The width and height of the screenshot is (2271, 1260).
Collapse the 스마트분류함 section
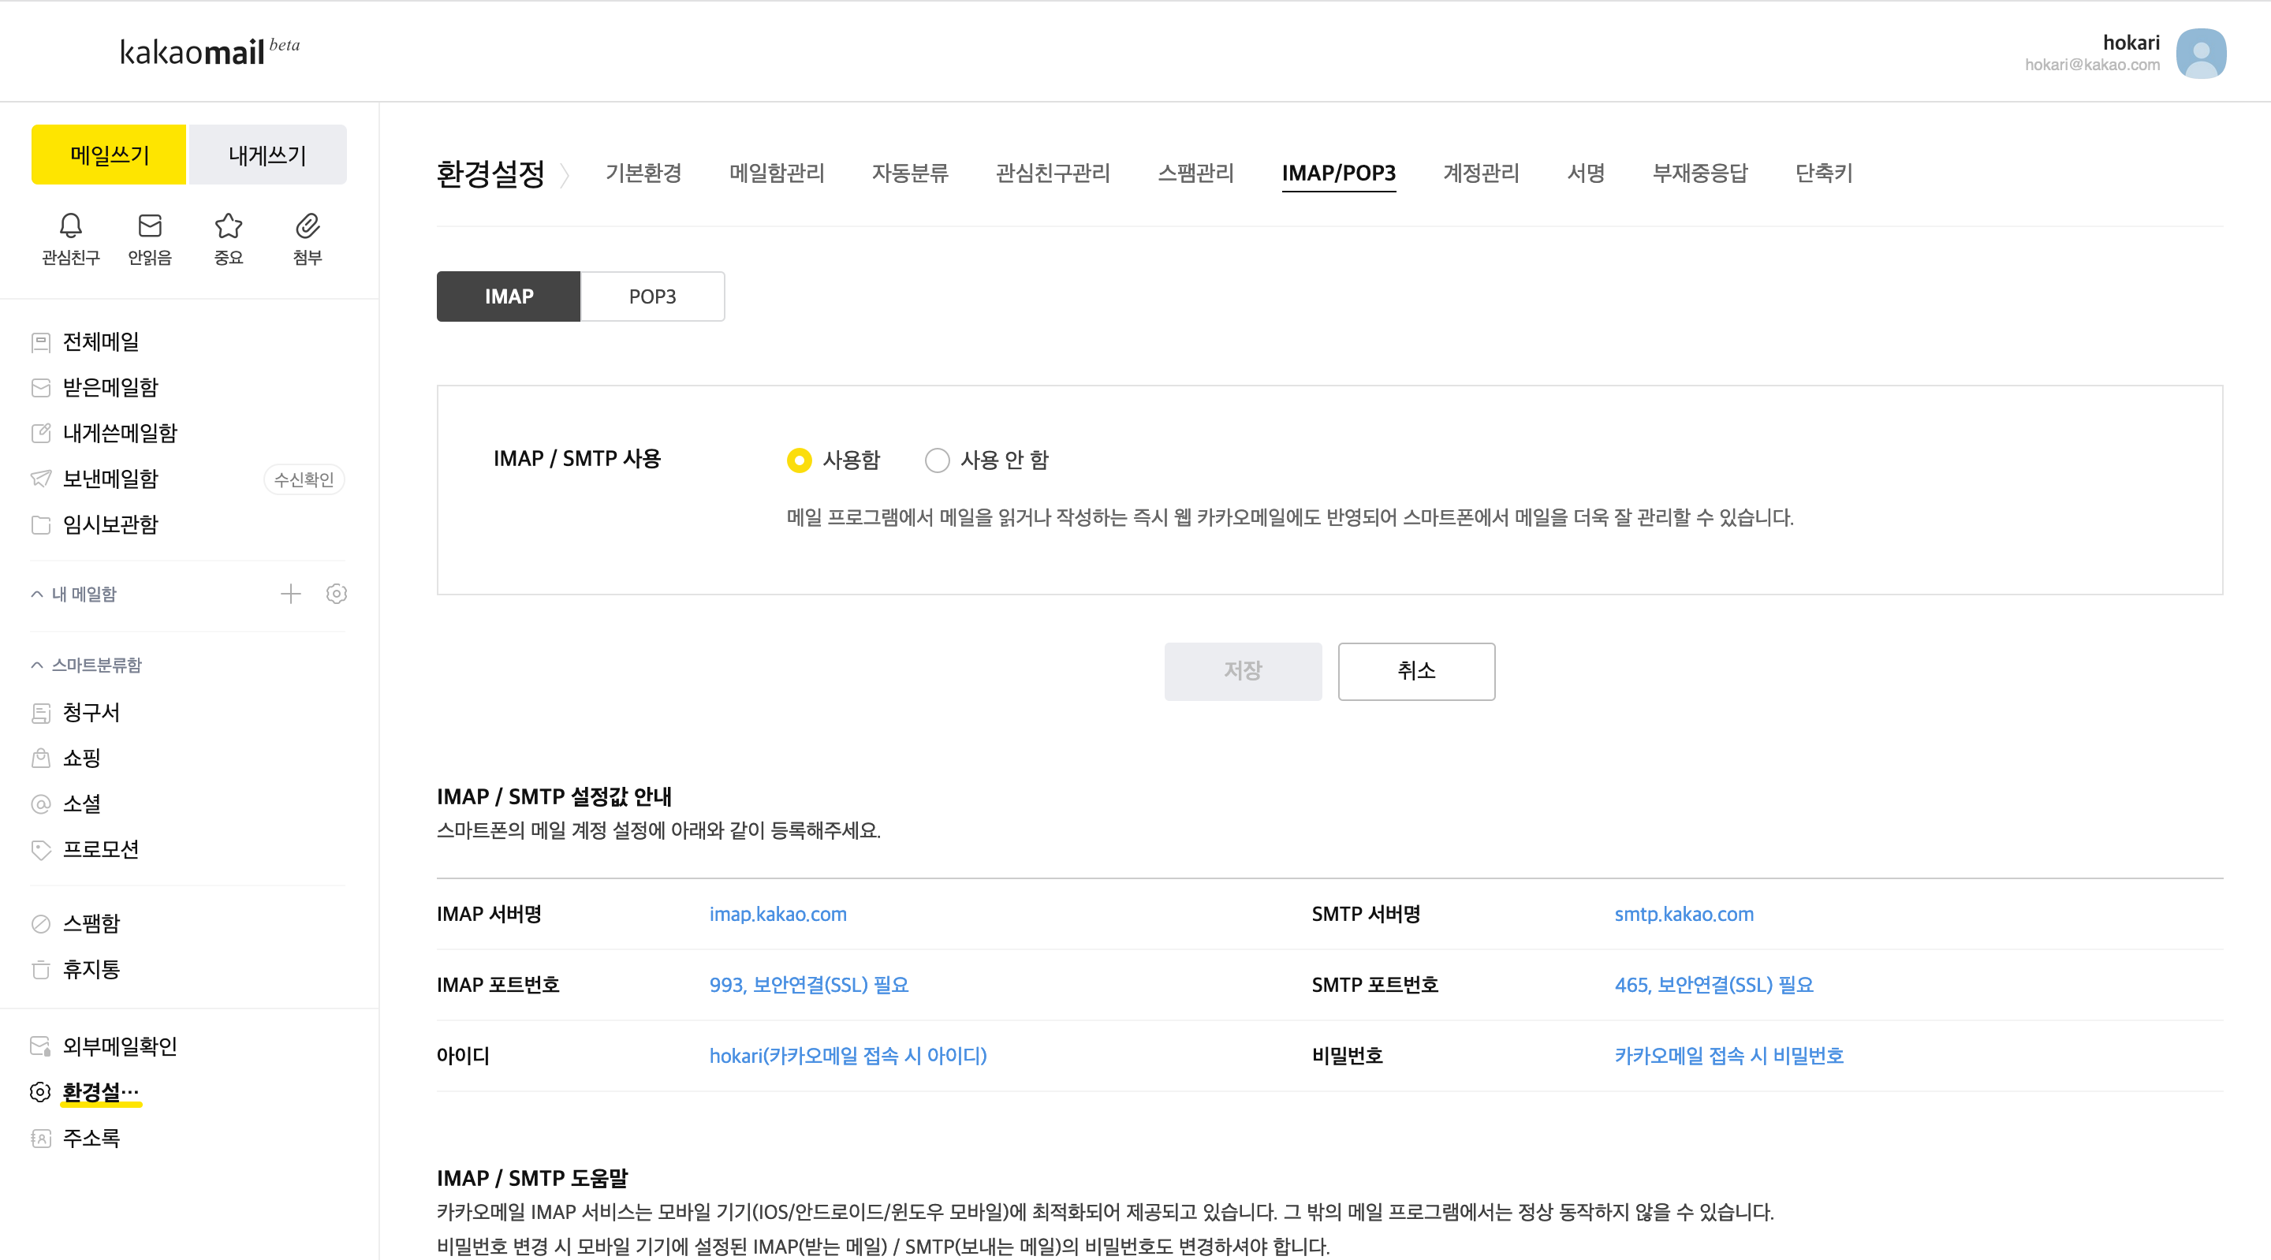[x=37, y=665]
